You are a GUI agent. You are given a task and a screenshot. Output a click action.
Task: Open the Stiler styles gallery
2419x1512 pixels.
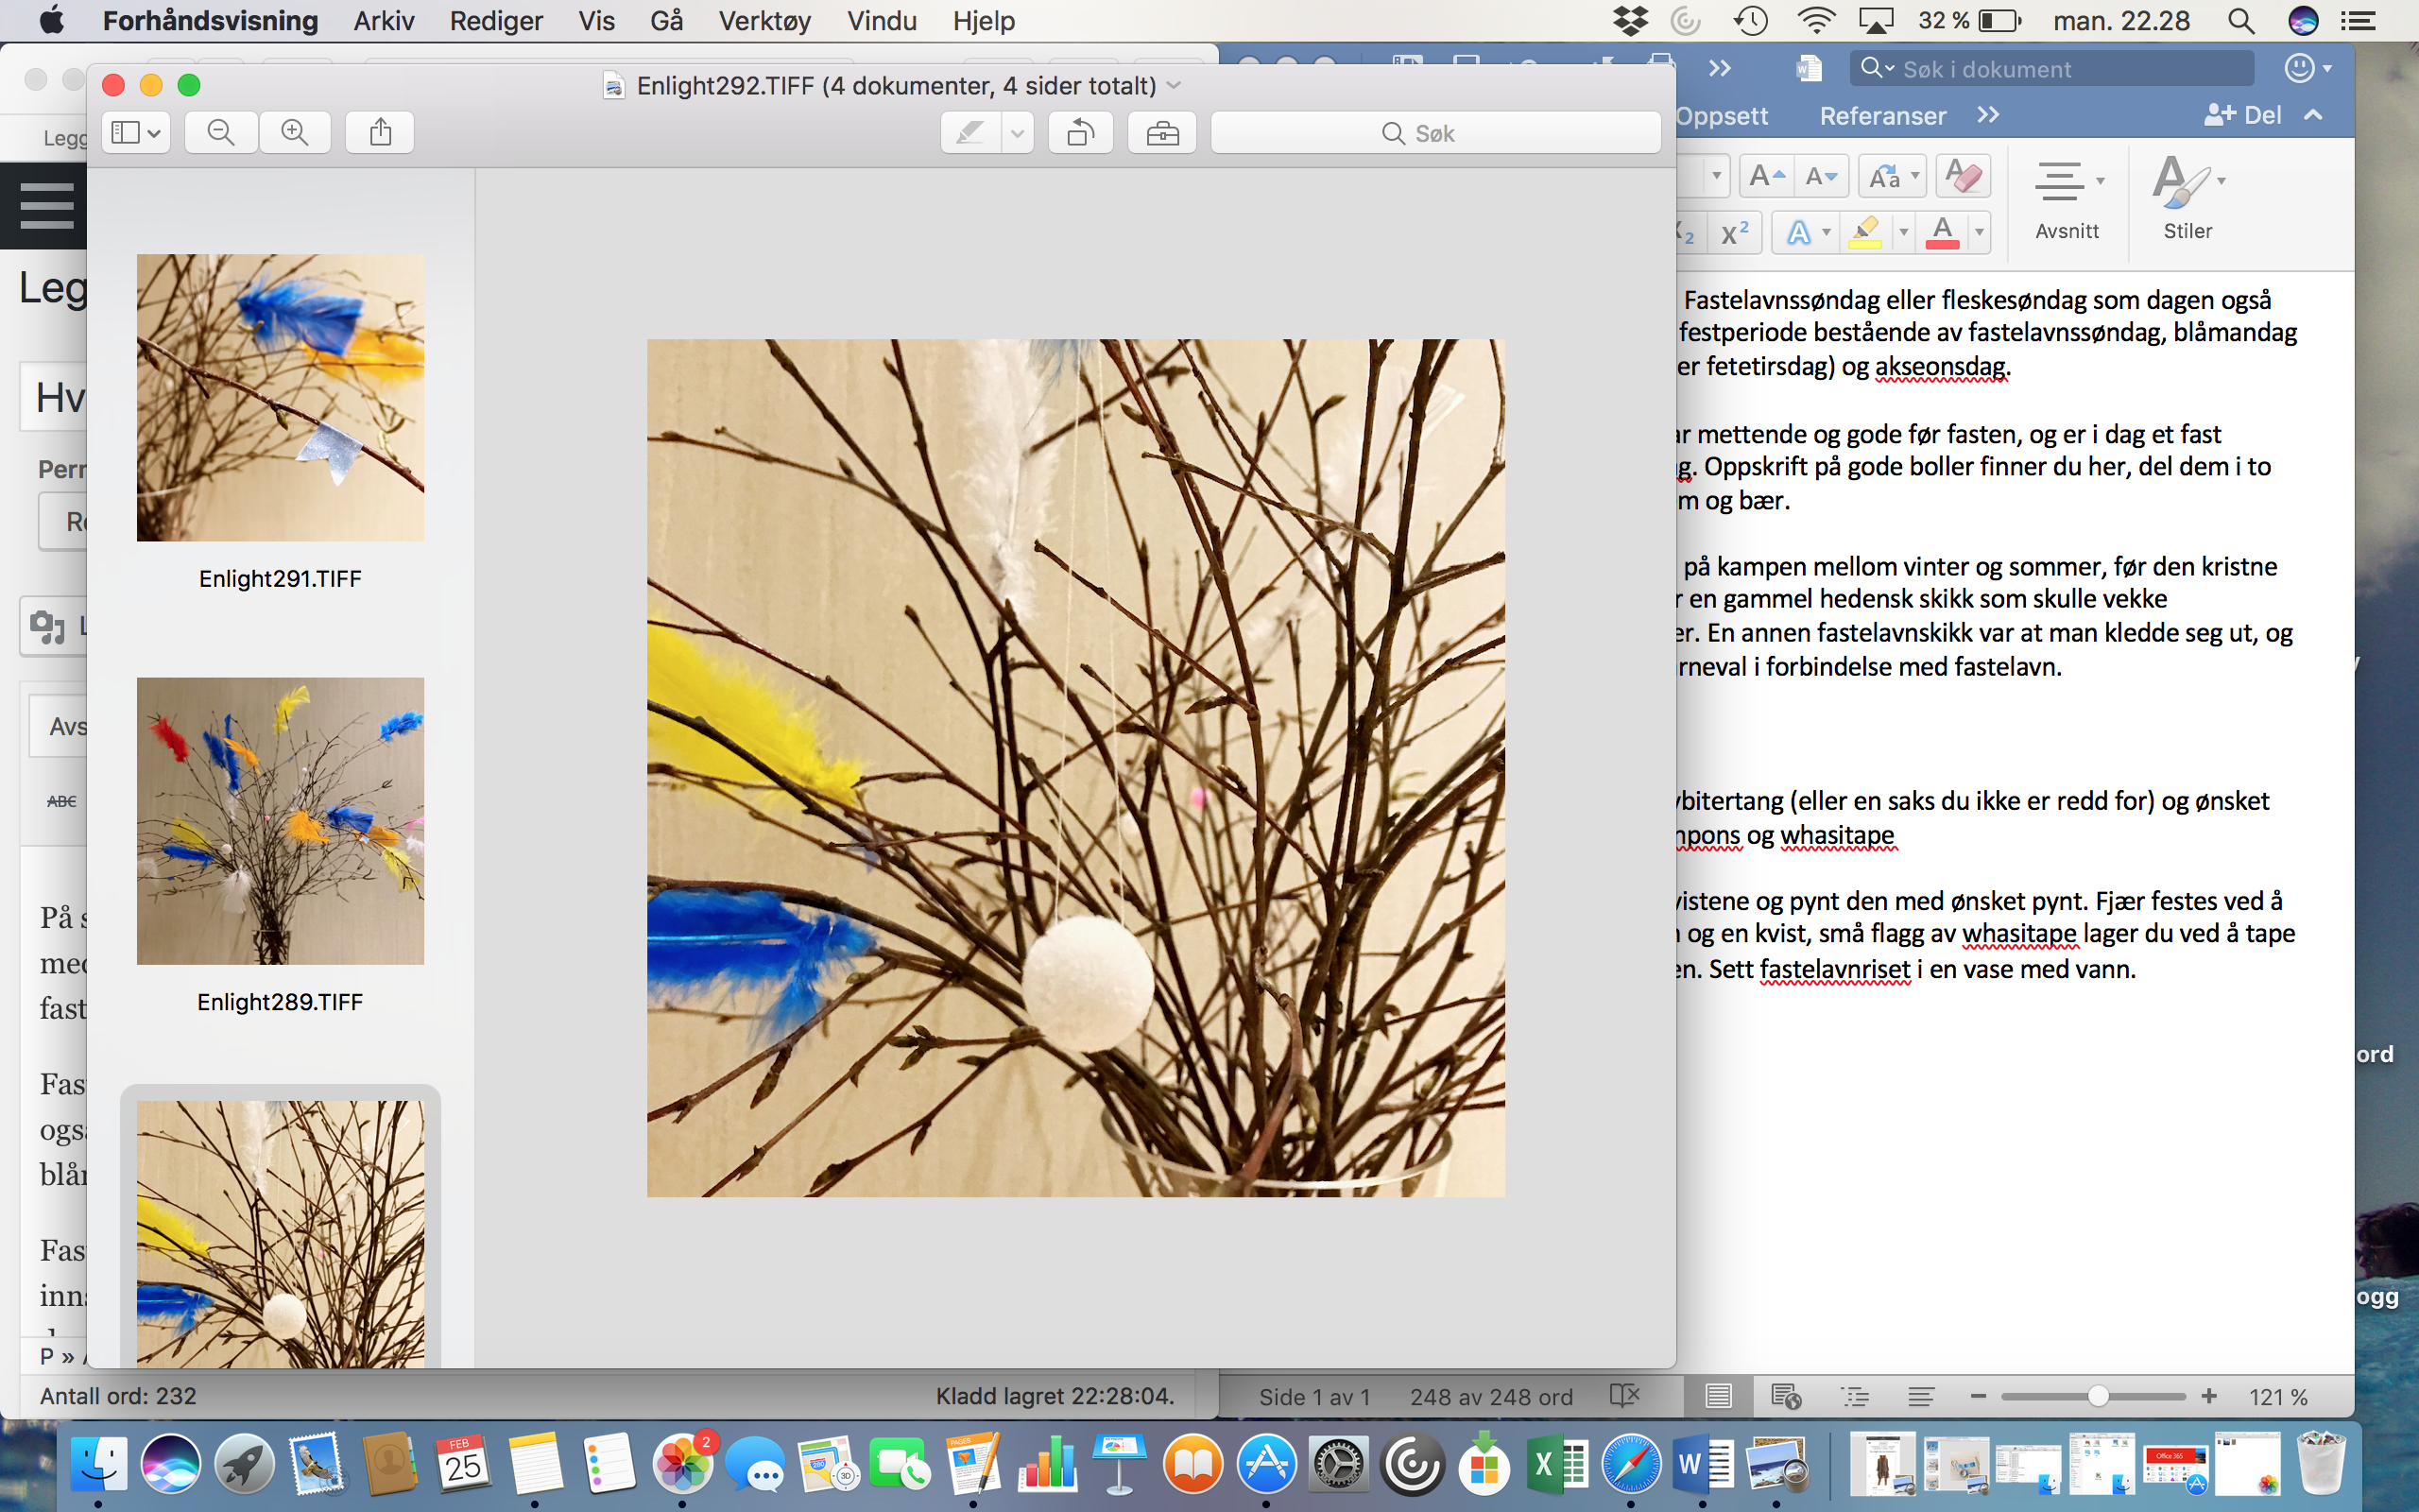[2187, 198]
